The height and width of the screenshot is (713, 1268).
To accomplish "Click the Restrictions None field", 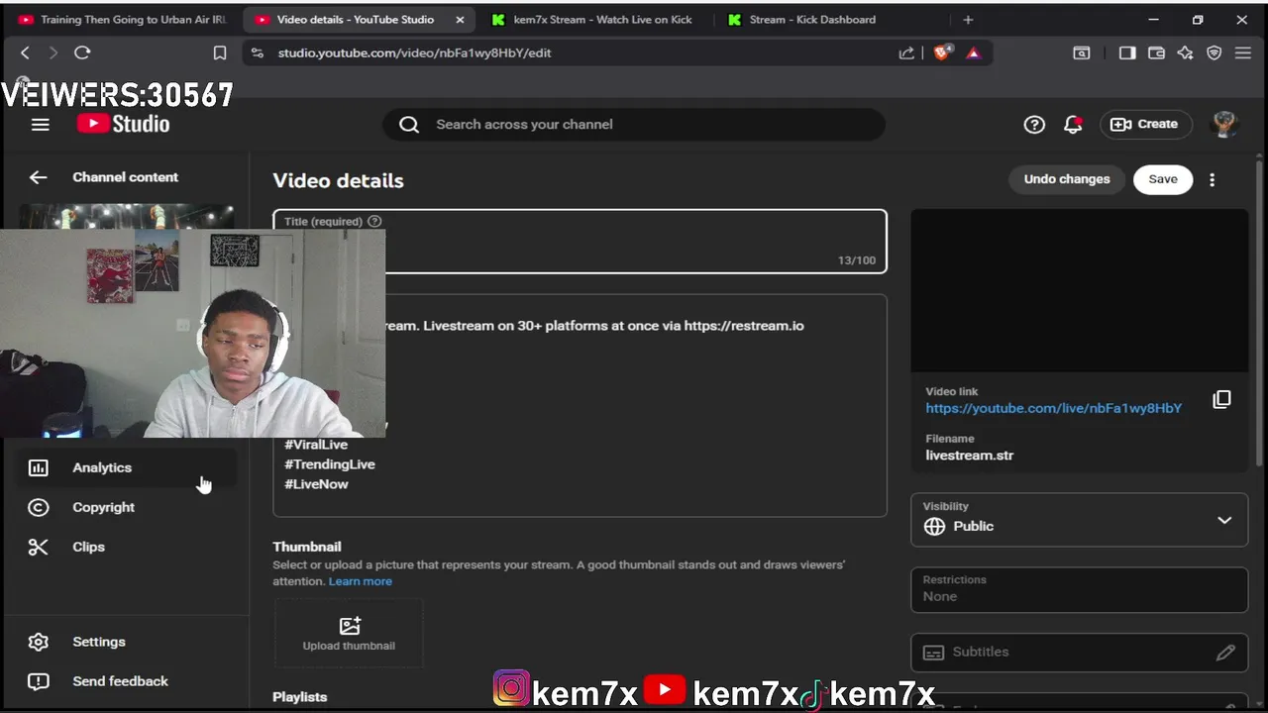I will [x=1080, y=589].
